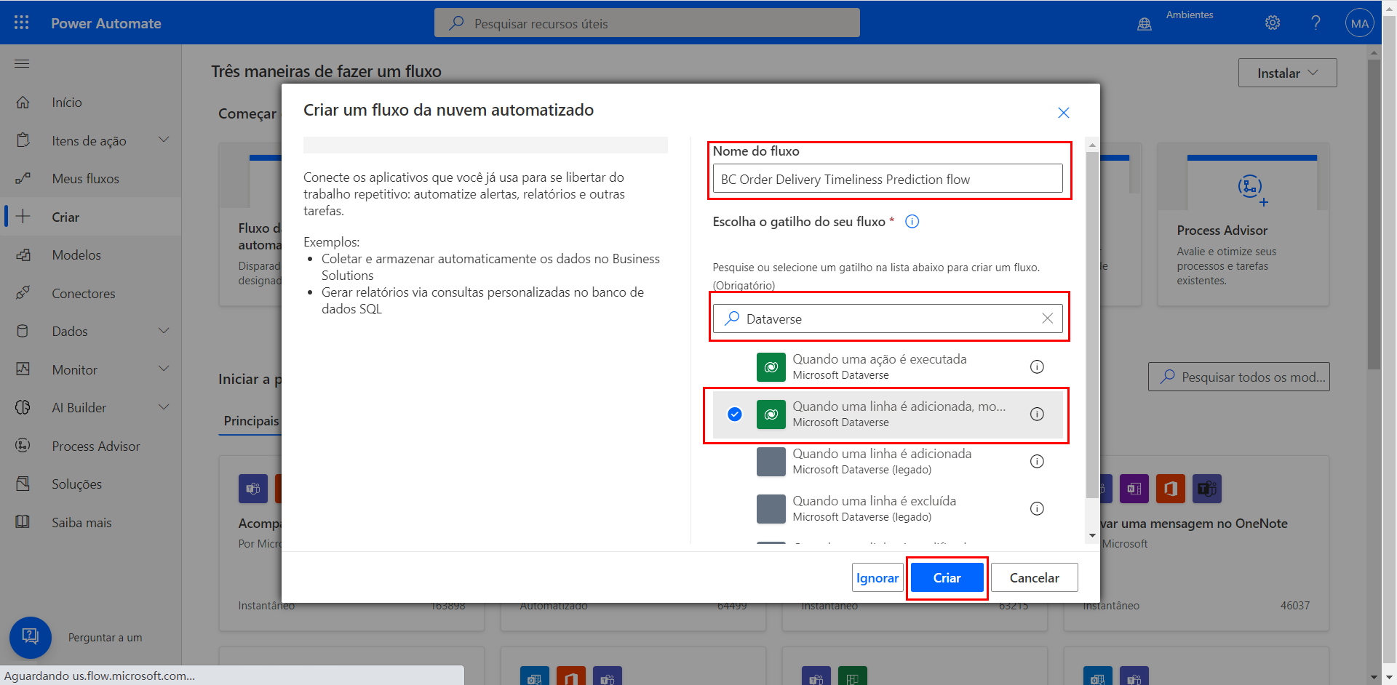
Task: Expand the Itens de ação chevron
Action: tap(164, 140)
